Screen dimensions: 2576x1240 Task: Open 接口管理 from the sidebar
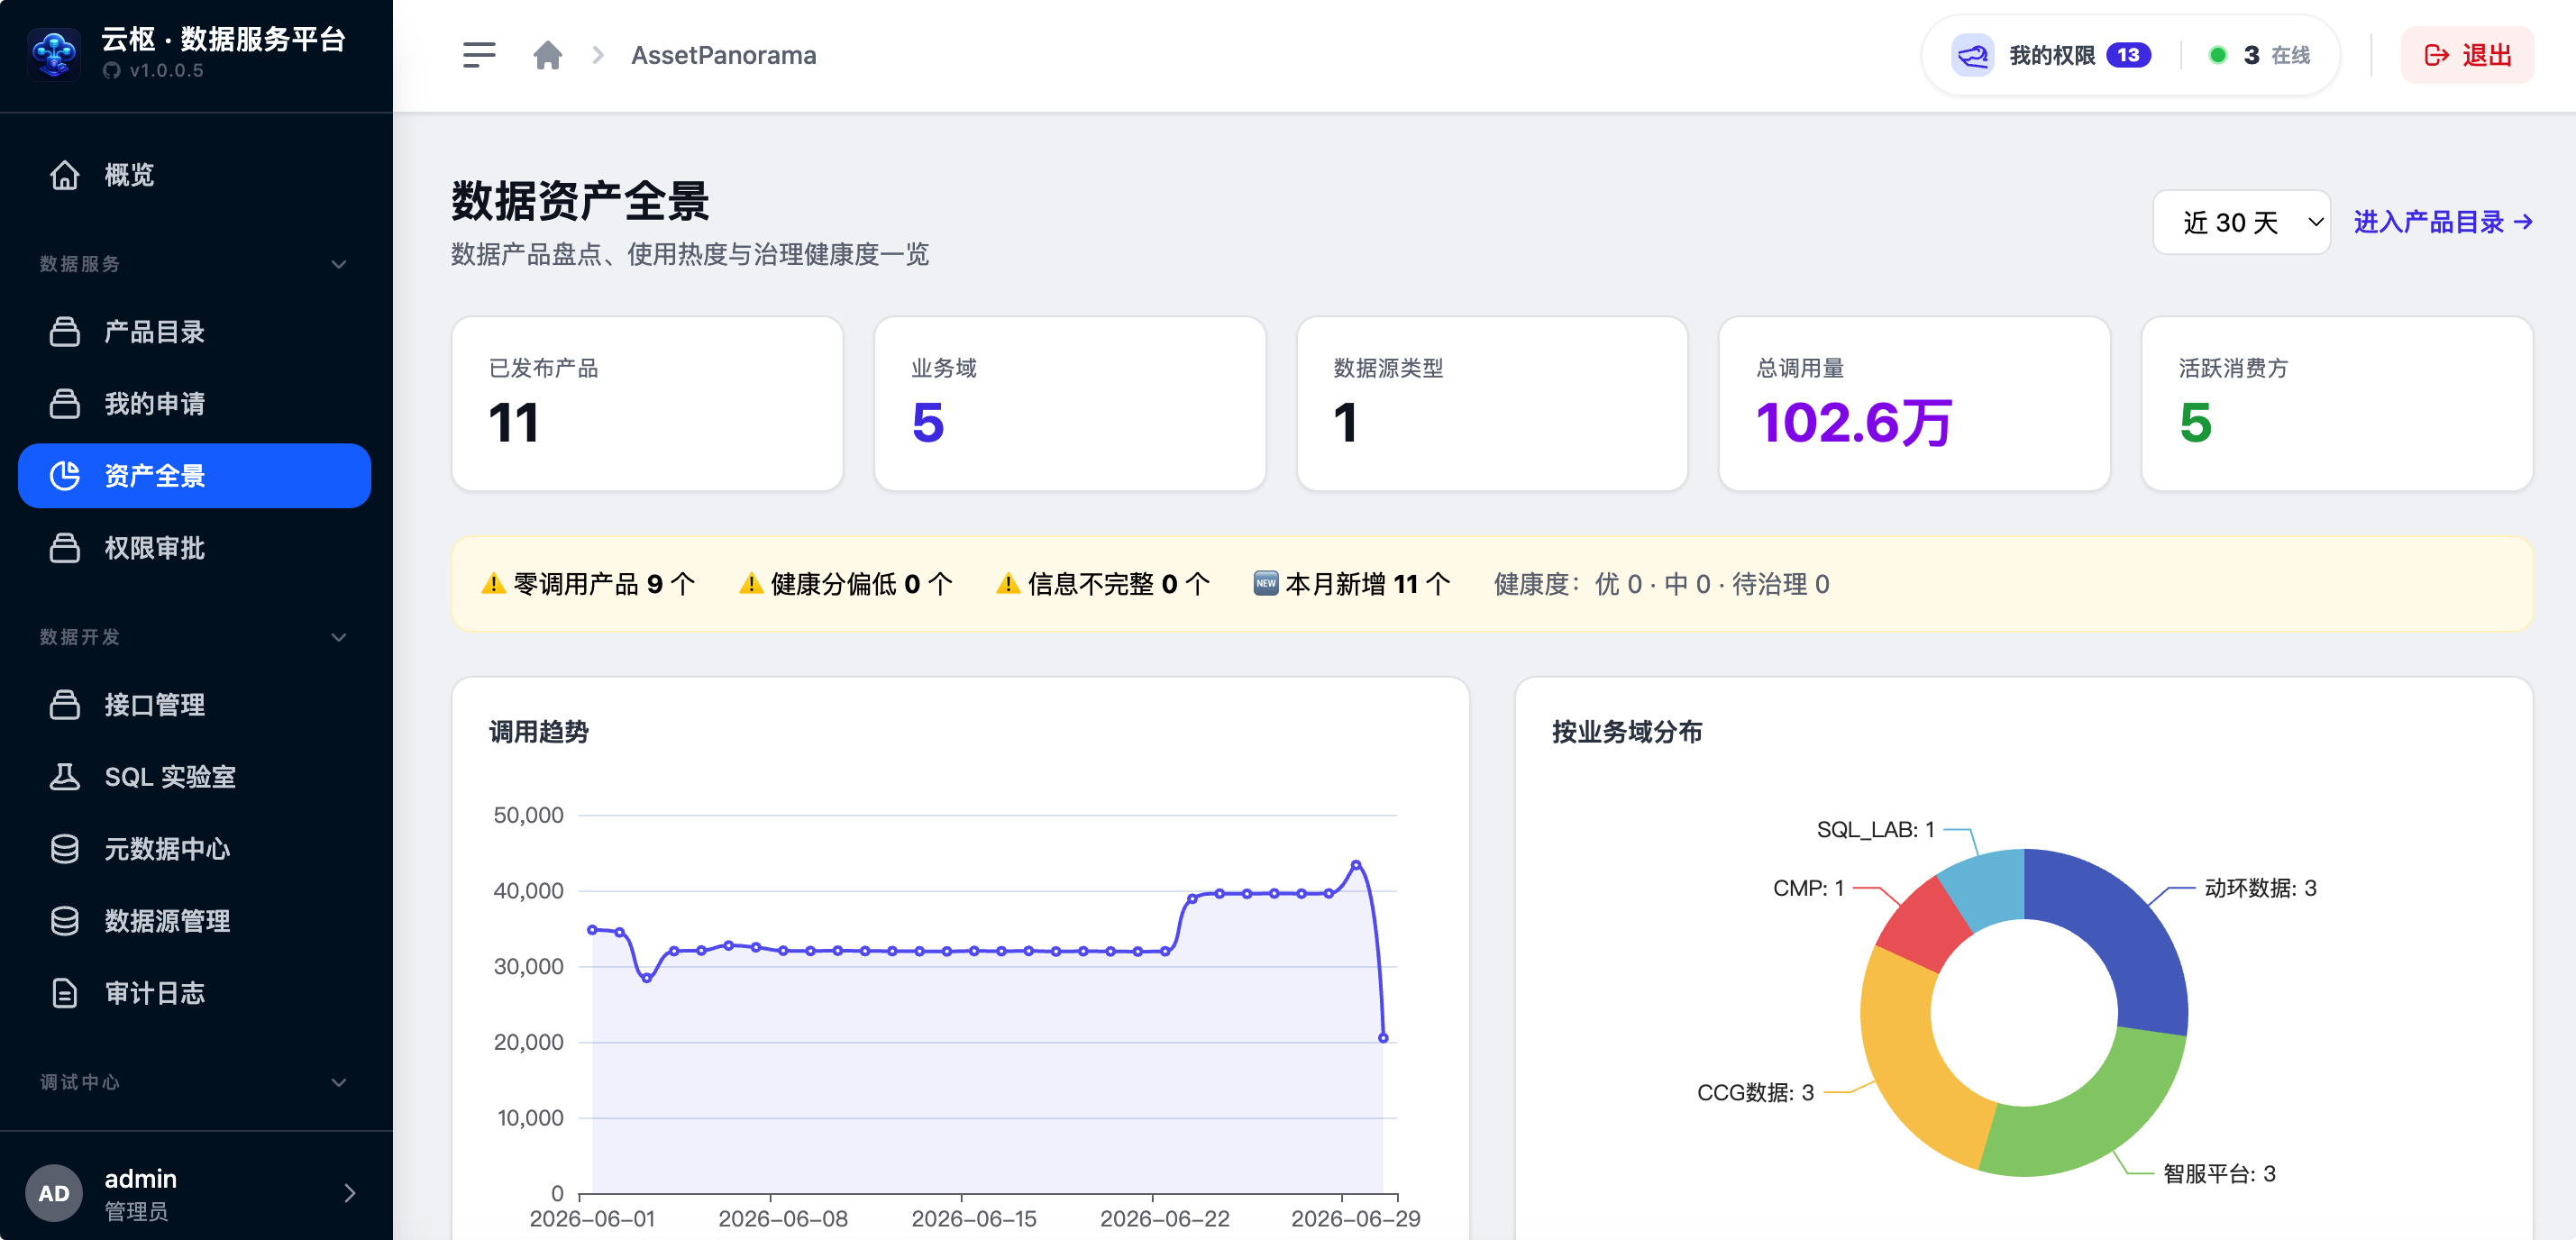click(x=195, y=704)
